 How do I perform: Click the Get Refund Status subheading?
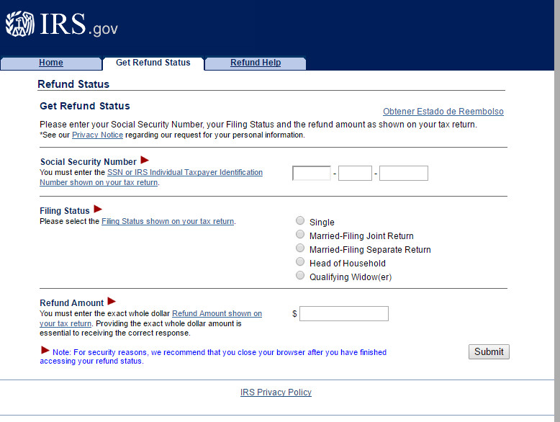coord(85,106)
